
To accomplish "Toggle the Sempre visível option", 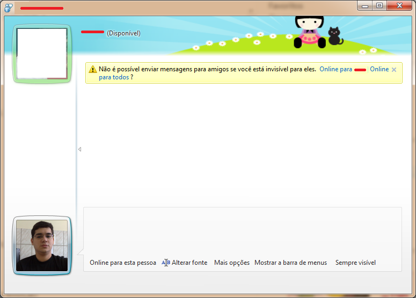I will pos(355,263).
